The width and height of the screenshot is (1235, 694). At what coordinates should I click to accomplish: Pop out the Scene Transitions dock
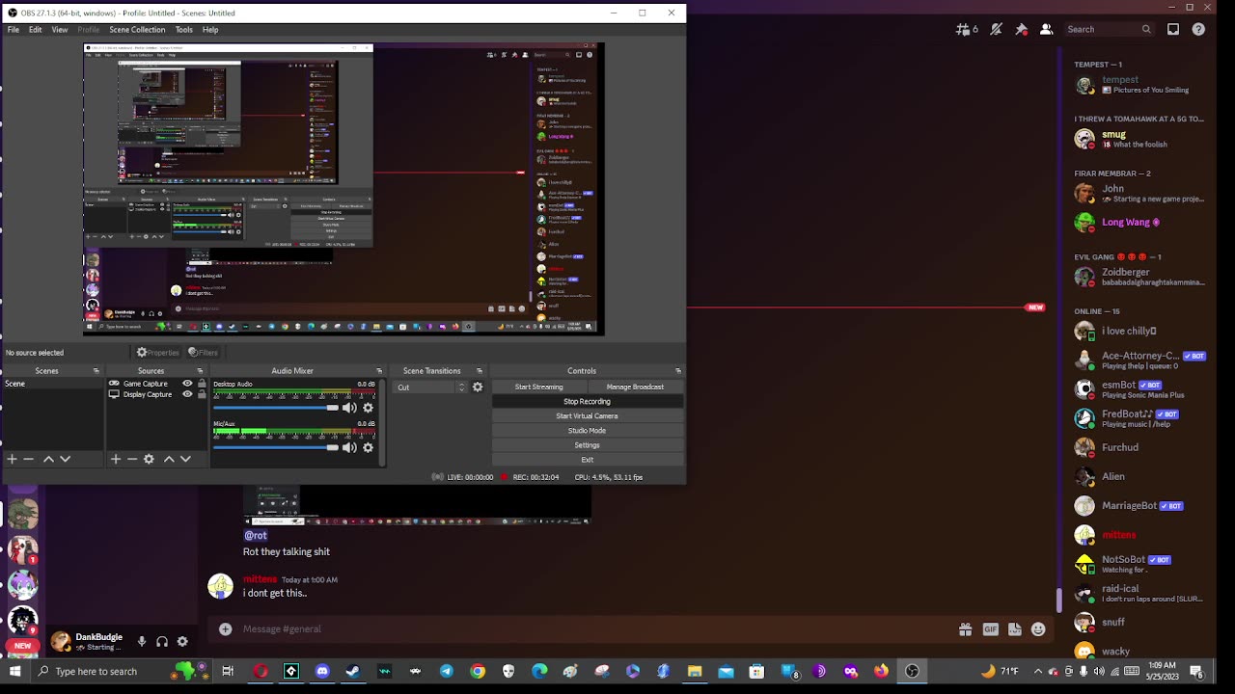click(480, 371)
